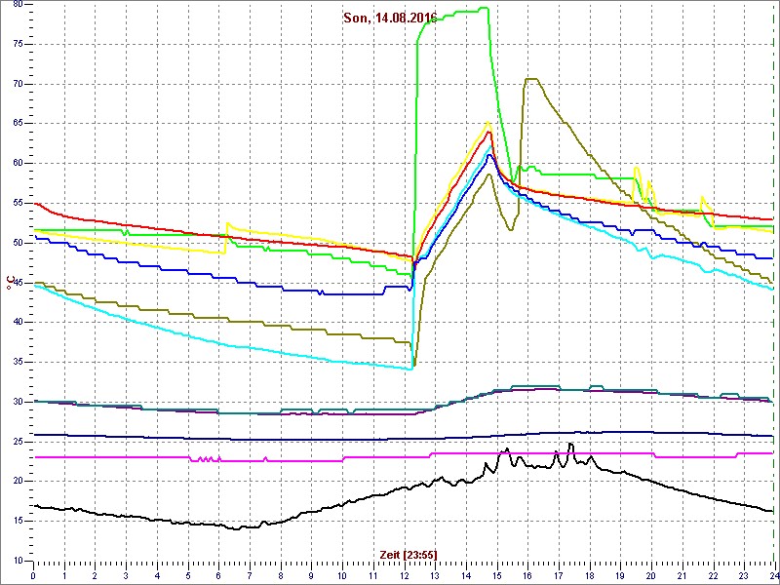Click the olive curve's peak near 70 degrees
Image resolution: width=780 pixels, height=585 pixels.
pos(531,79)
